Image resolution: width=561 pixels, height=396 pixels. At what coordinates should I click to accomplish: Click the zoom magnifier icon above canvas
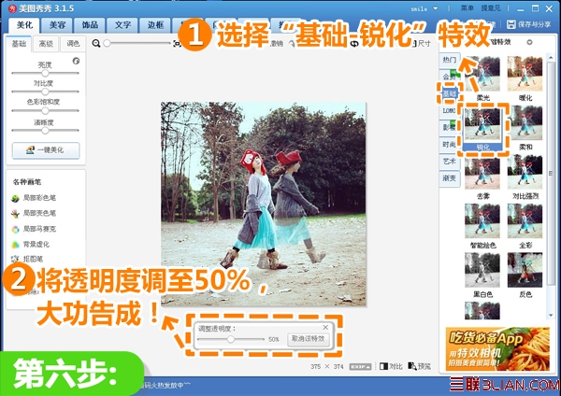tap(96, 43)
